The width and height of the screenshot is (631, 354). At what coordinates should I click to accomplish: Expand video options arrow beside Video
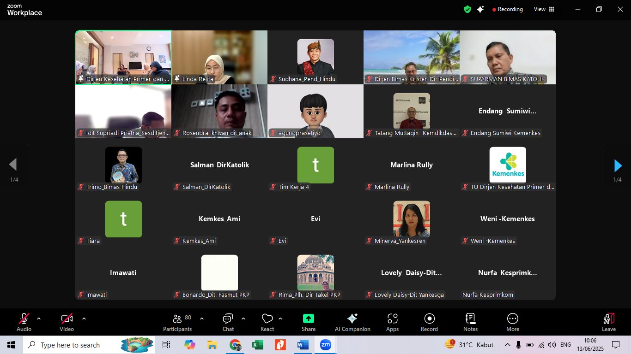point(84,319)
